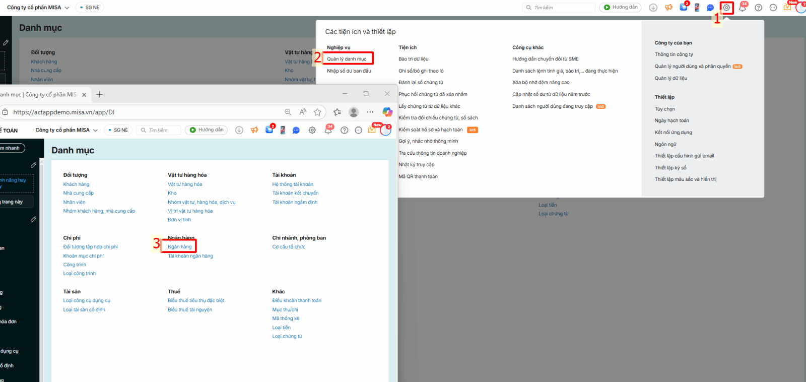Add this page to favorites with the star icon
The image size is (806, 382).
point(317,112)
